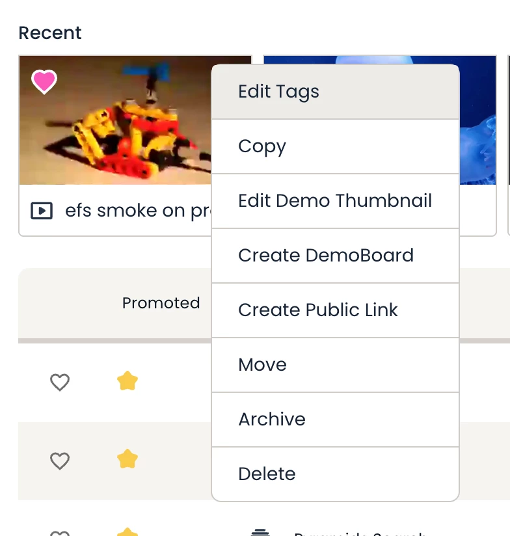
Task: Select Copy in the context menu
Action: (262, 146)
